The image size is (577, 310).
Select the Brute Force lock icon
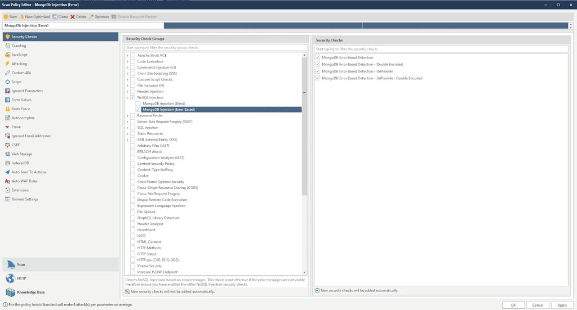click(x=7, y=109)
